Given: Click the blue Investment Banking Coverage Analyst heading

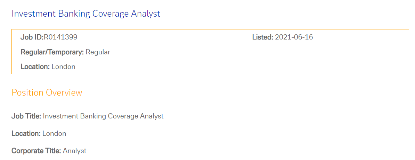Looking at the screenshot, I should [86, 14].
